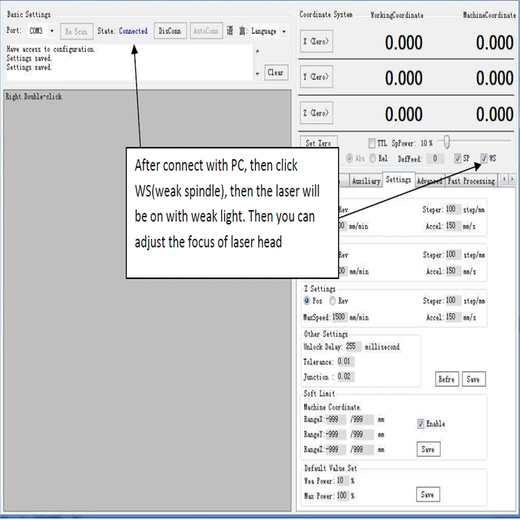The width and height of the screenshot is (520, 520).
Task: Edit the Unlock Delay field
Action: tap(353, 346)
